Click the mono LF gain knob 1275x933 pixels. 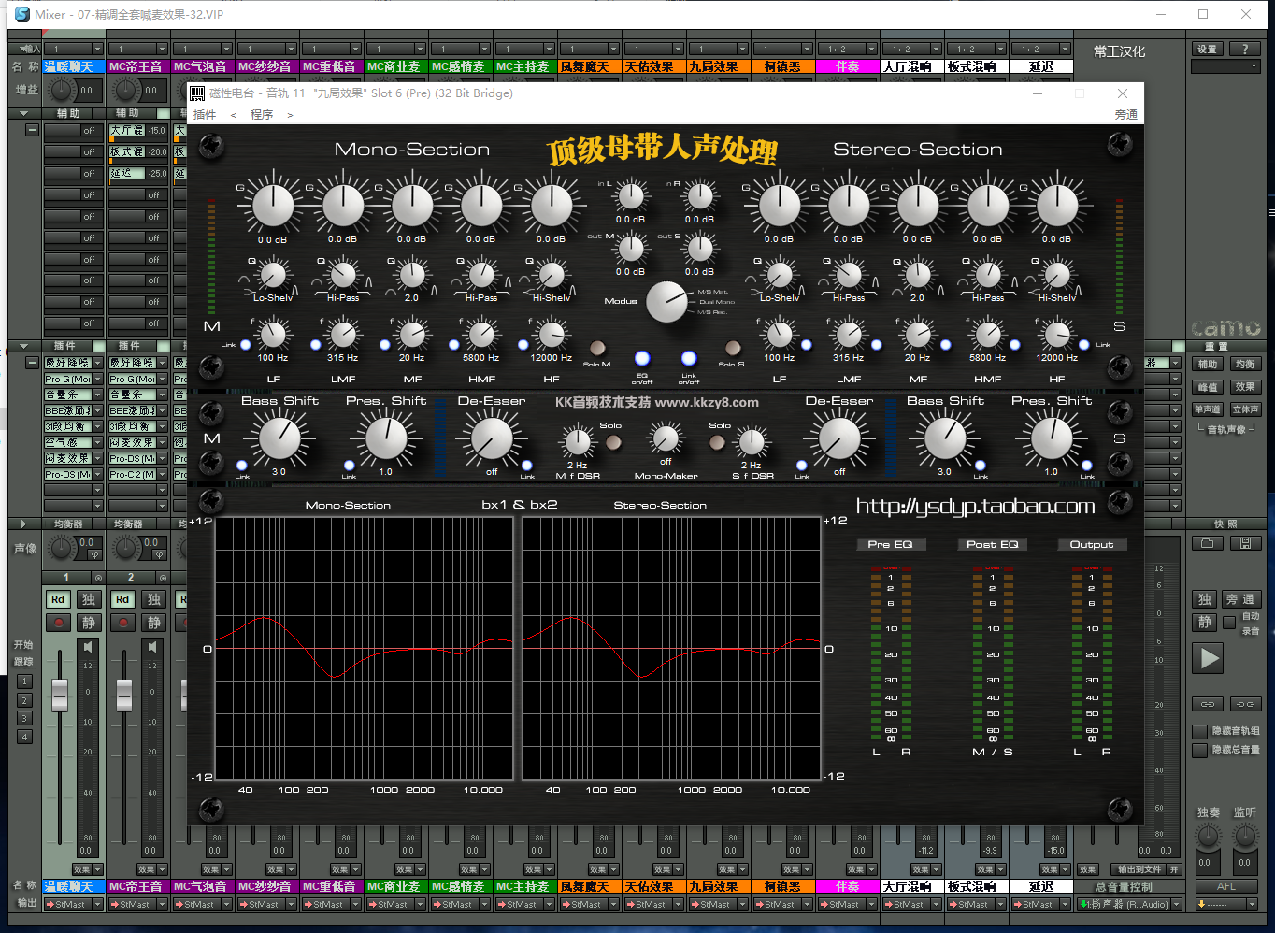tap(273, 206)
